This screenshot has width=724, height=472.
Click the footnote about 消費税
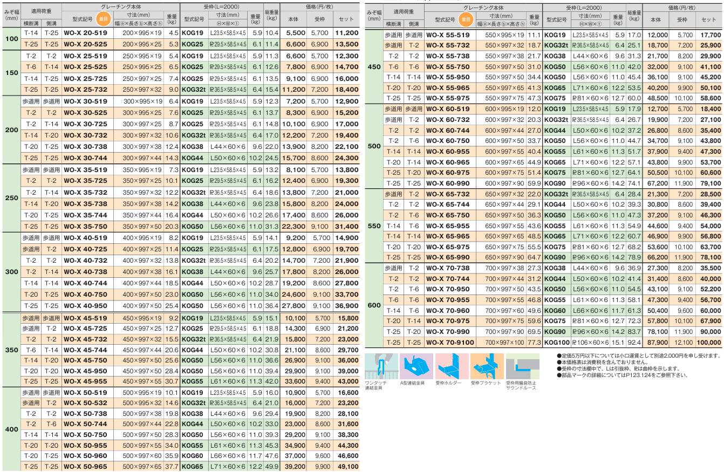[602, 362]
